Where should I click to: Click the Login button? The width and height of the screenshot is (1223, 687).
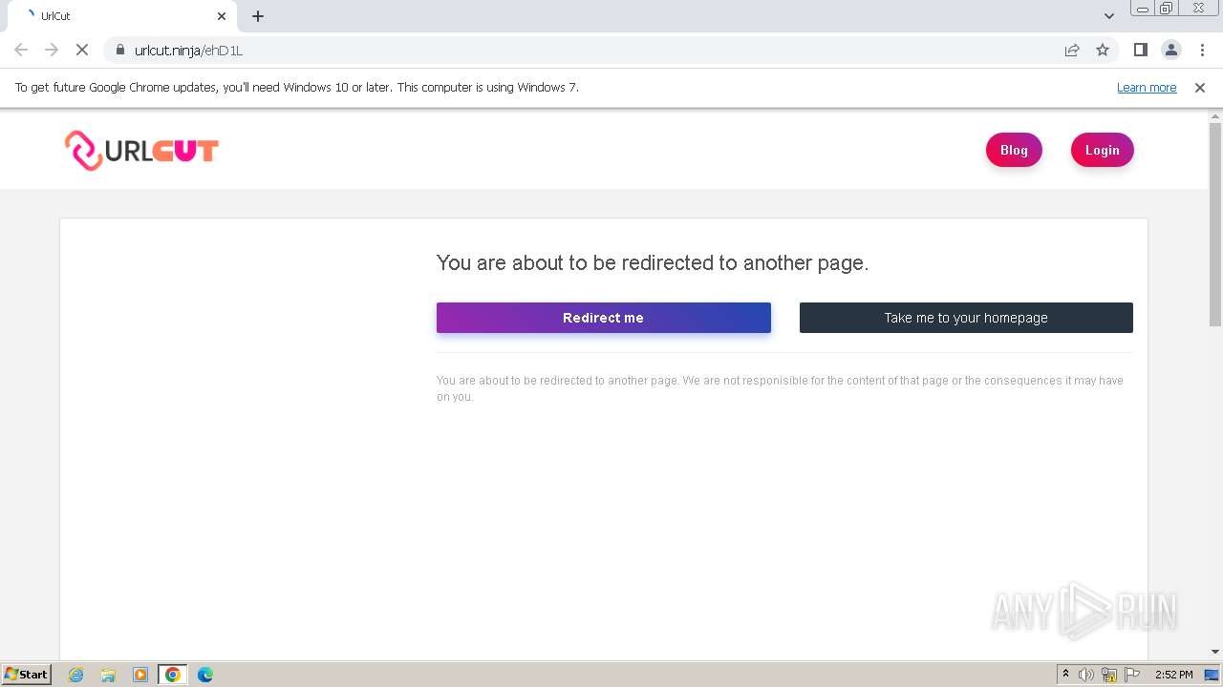click(1102, 150)
